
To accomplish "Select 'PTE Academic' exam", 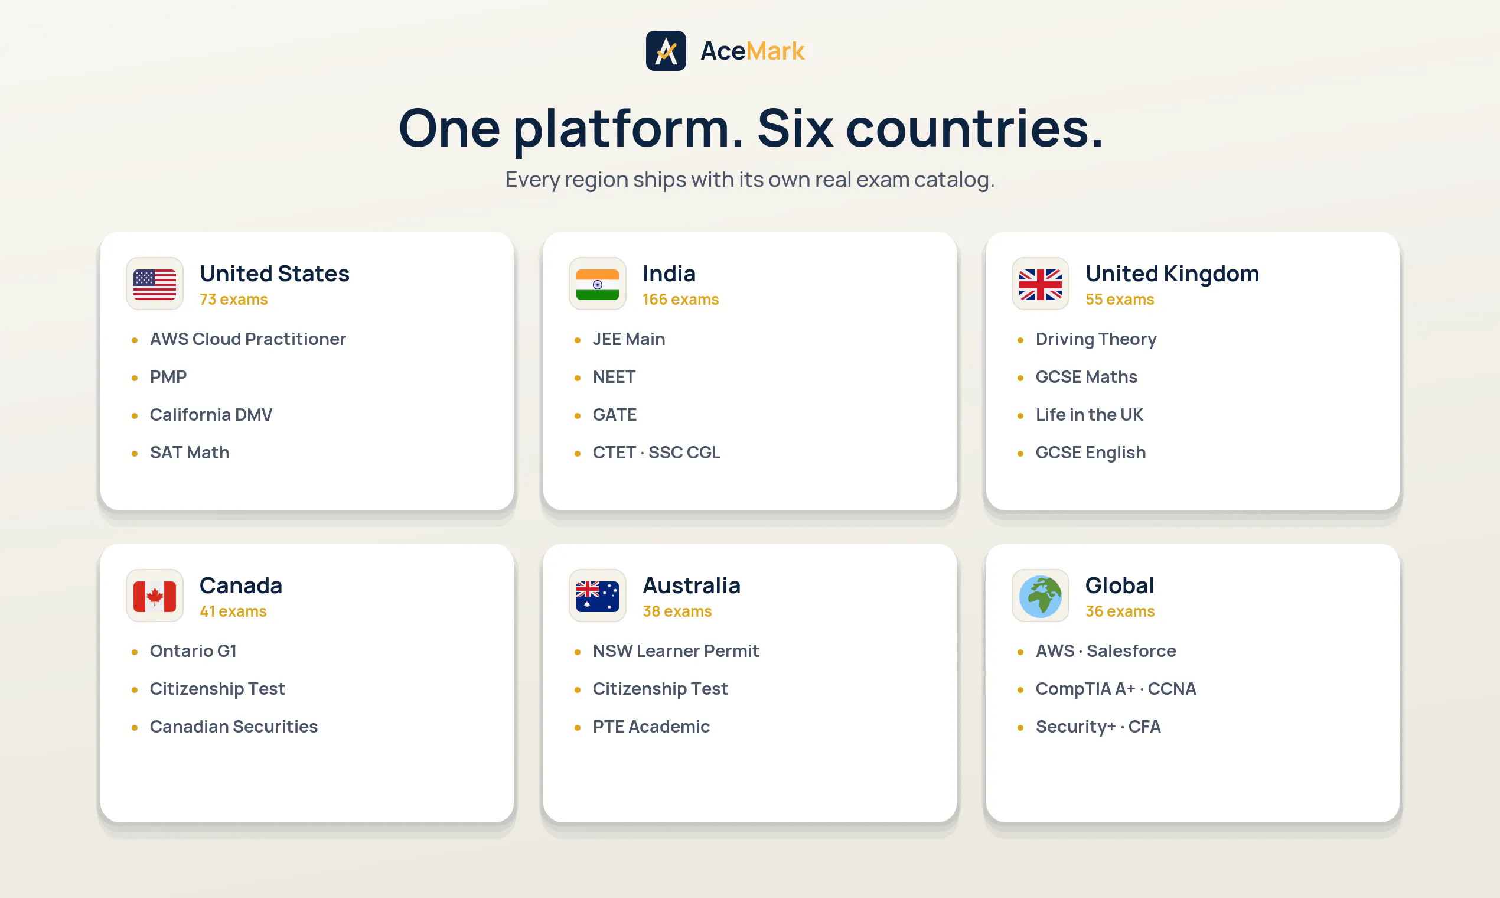I will click(651, 726).
